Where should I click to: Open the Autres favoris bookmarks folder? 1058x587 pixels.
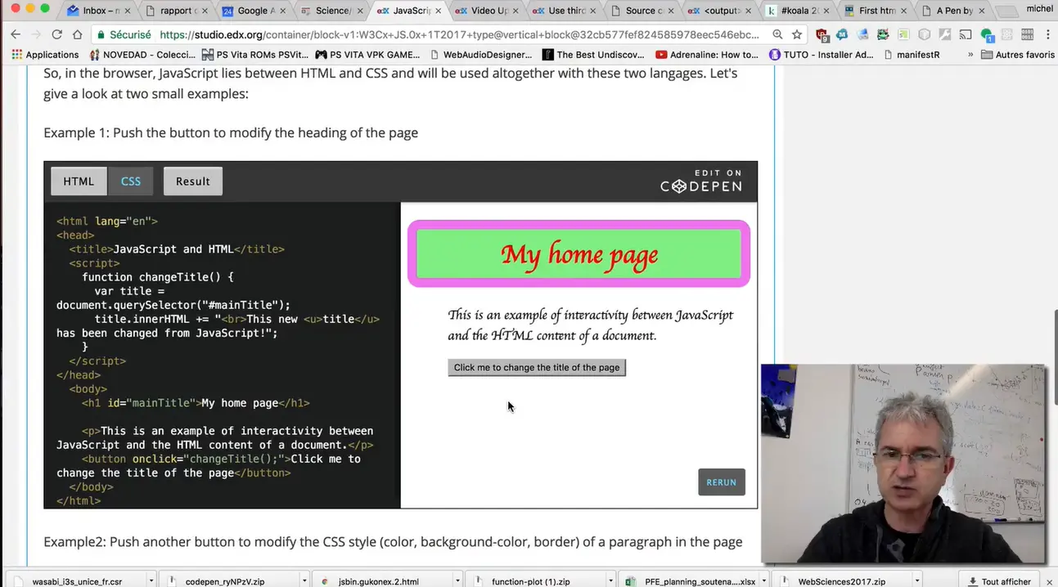[x=1018, y=55]
